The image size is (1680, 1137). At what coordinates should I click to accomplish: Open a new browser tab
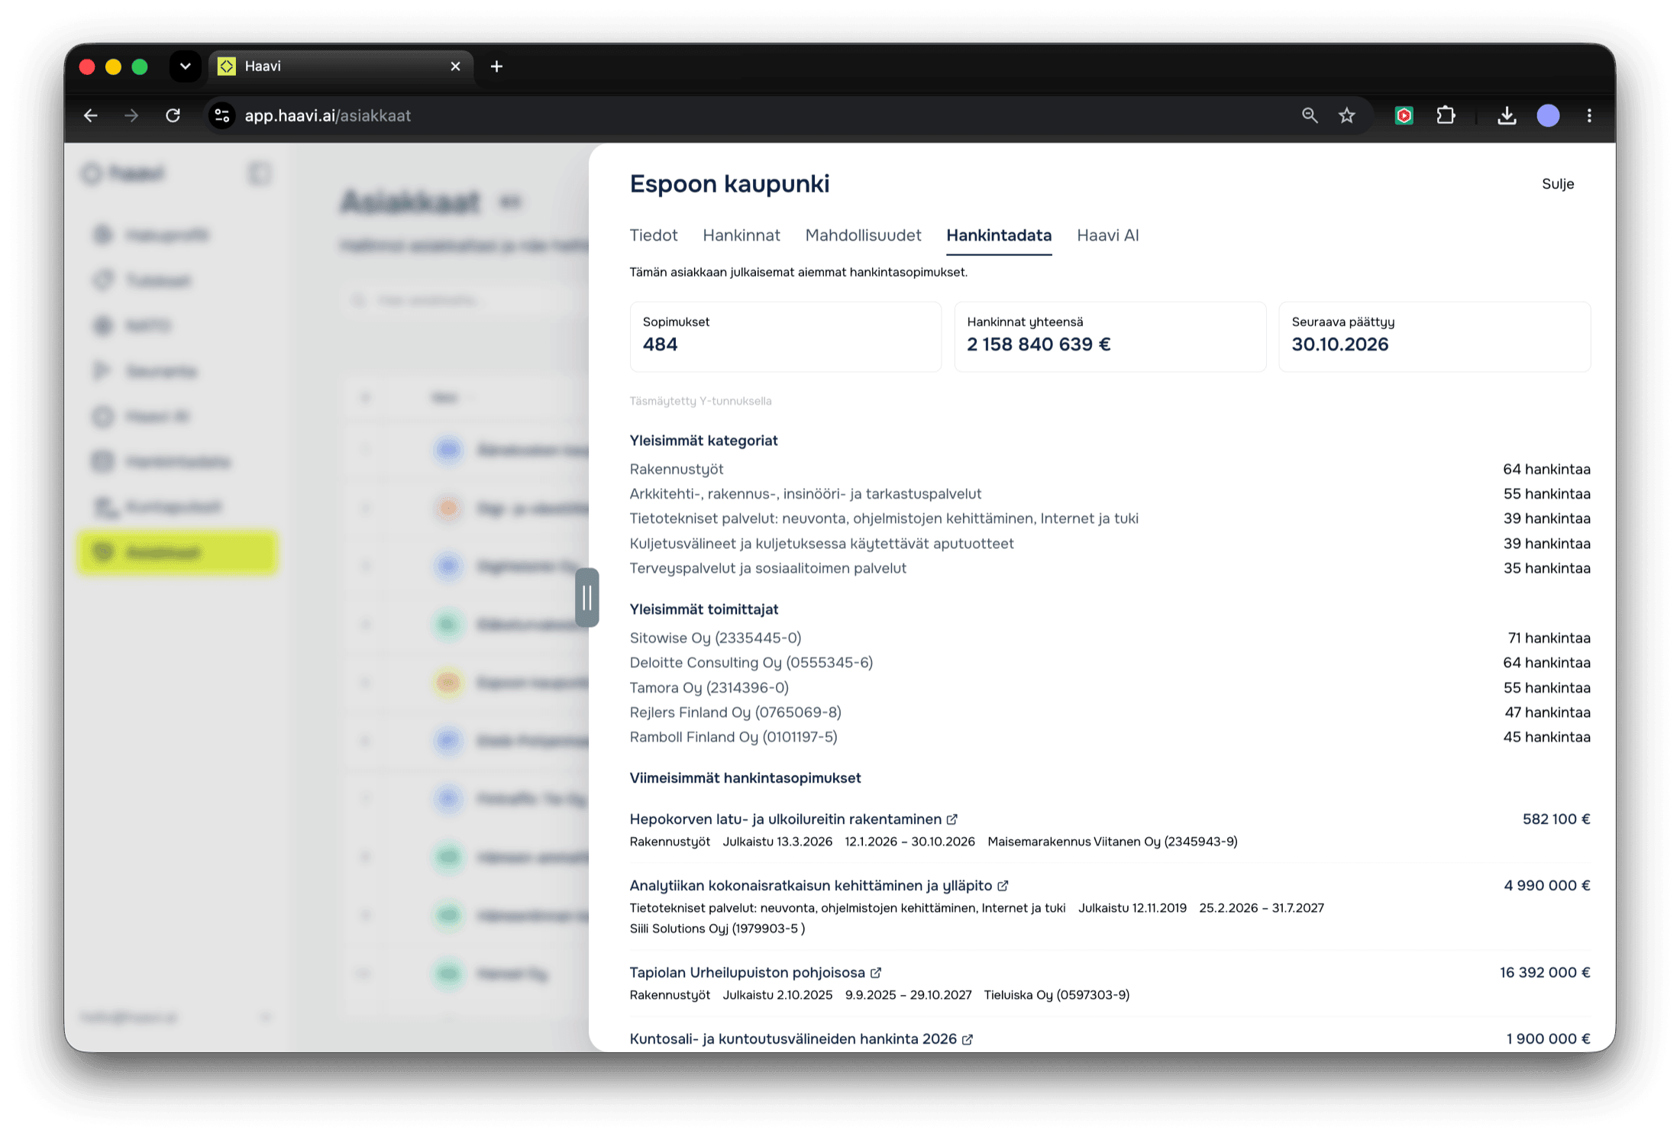(x=496, y=66)
